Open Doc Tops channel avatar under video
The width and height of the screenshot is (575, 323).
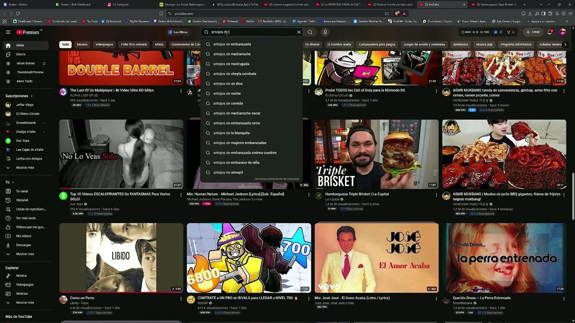click(x=63, y=196)
